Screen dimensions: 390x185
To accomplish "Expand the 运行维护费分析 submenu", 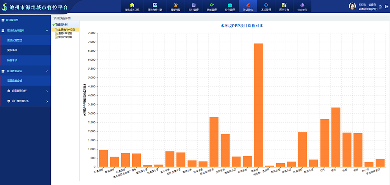I will 47,101.
